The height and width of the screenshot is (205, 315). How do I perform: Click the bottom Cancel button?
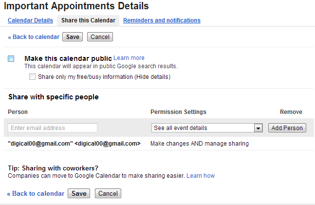pyautogui.click(x=108, y=193)
